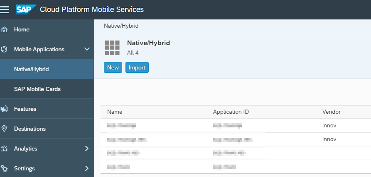Click the Settings gears icon
Viewport: 371px width, 177px height.
5,168
